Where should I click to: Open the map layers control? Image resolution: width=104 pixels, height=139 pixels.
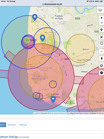point(100,10)
